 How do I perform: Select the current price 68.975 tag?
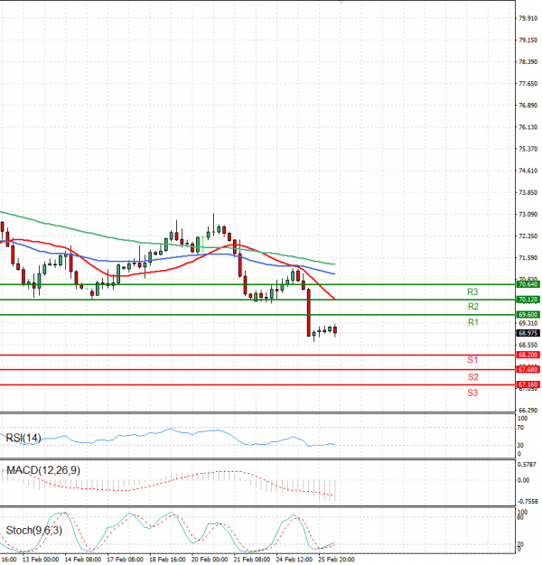click(528, 333)
